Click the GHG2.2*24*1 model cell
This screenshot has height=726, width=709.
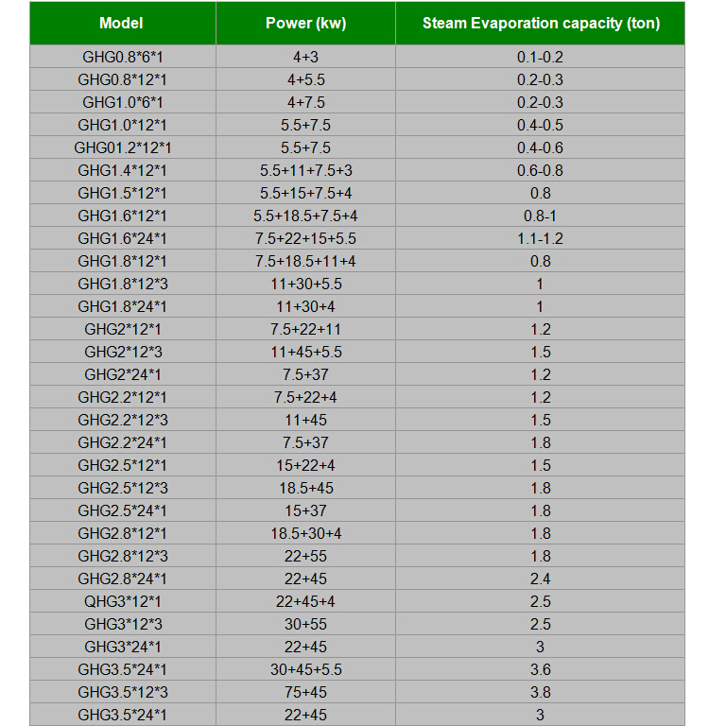(123, 442)
